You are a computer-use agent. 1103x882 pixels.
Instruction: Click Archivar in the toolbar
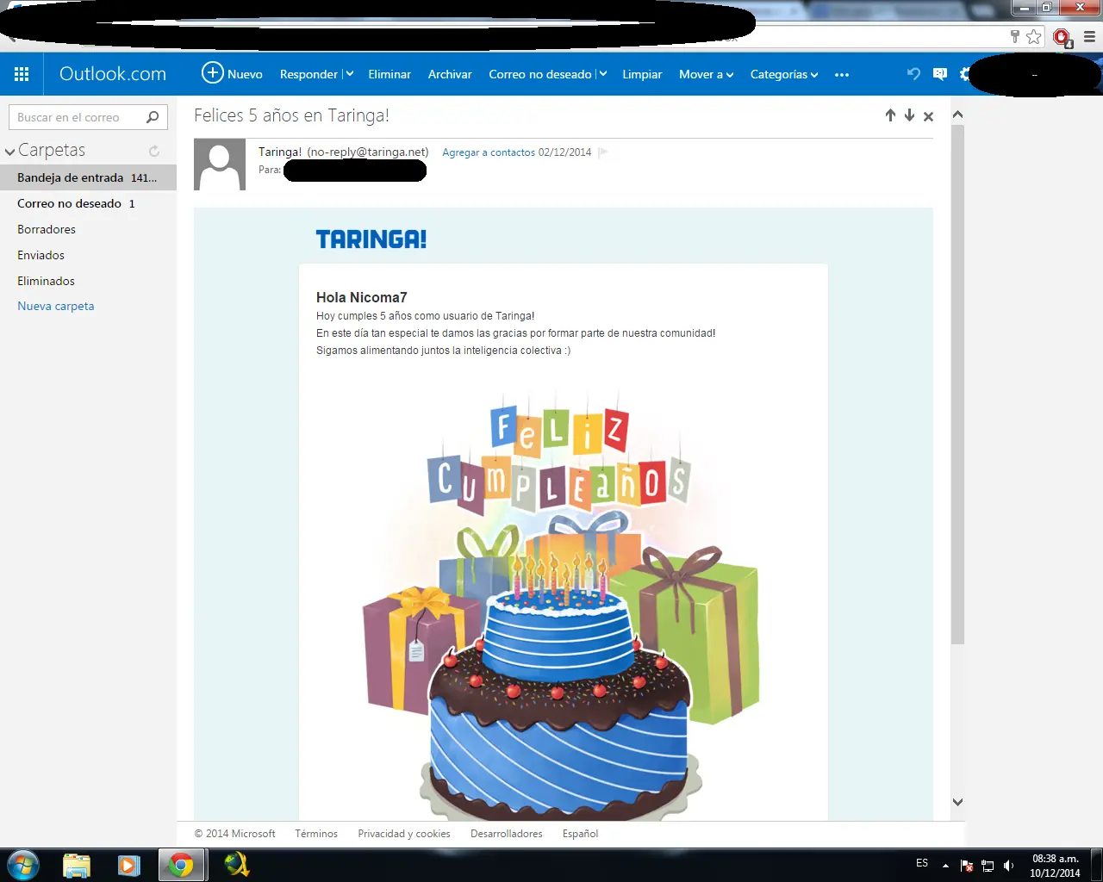[x=450, y=74]
